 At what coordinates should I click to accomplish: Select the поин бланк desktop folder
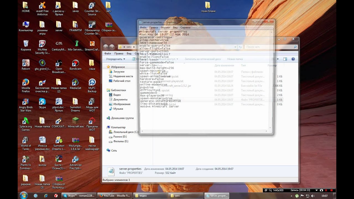coord(208,7)
